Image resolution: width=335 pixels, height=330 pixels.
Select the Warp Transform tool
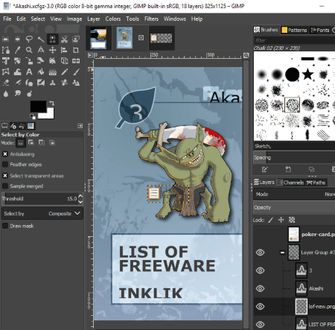click(x=17, y=72)
